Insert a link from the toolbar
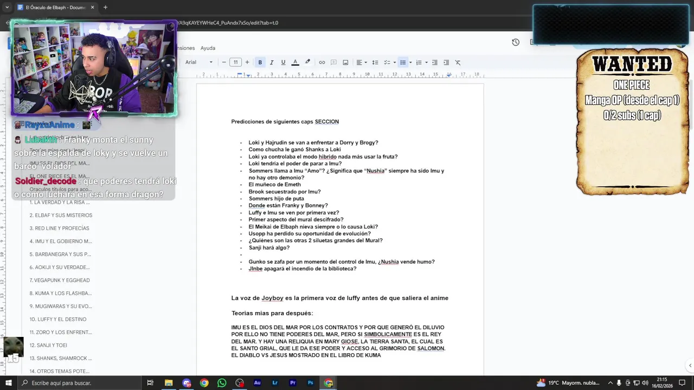Image resolution: width=694 pixels, height=390 pixels. (x=322, y=62)
